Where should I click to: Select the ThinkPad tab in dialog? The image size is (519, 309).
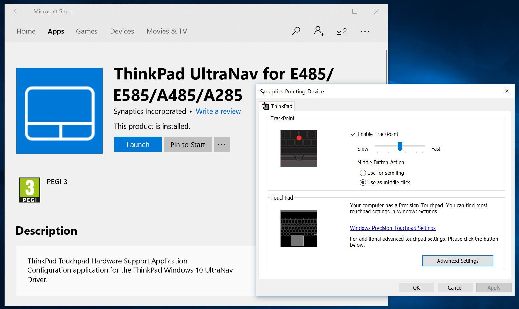(x=277, y=106)
